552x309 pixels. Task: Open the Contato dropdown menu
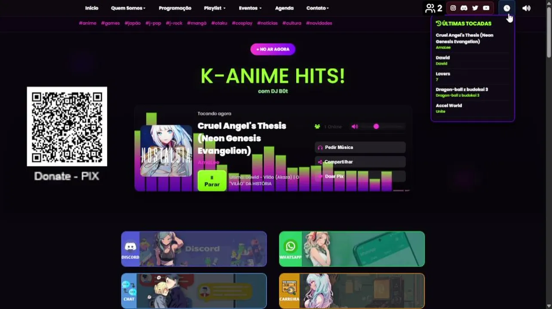tap(317, 8)
